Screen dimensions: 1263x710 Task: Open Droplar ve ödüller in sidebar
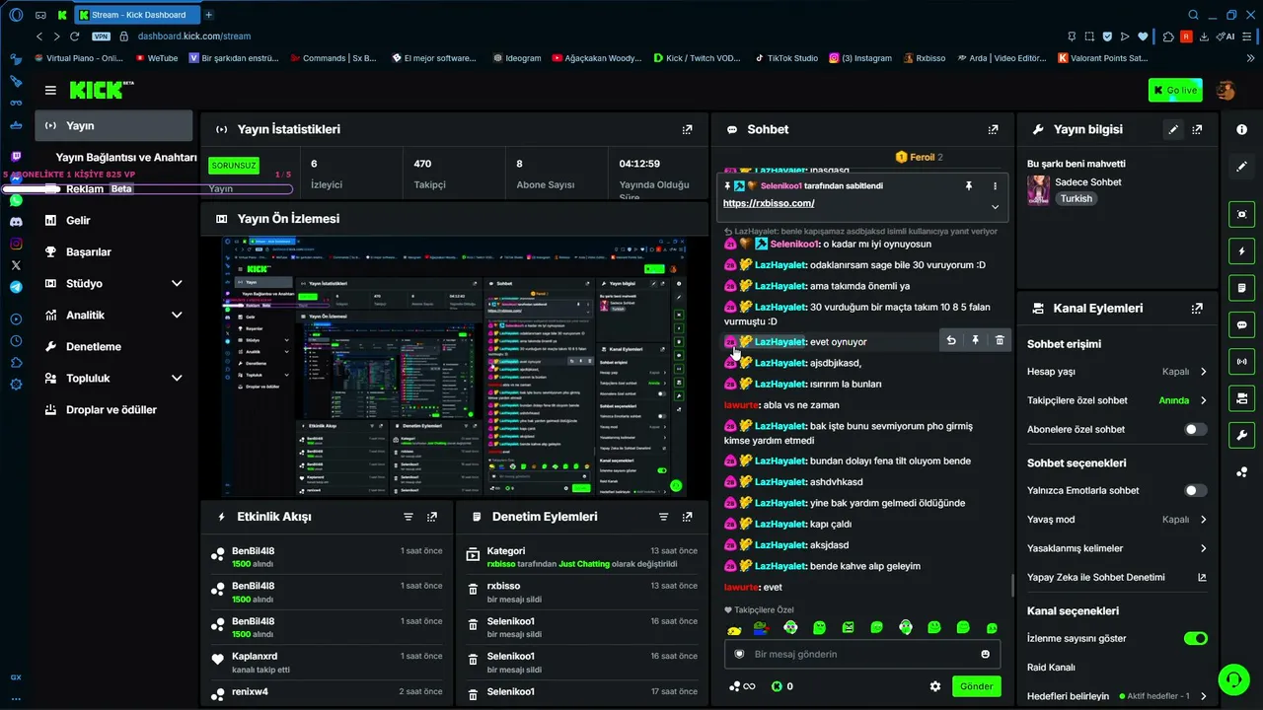pos(113,410)
